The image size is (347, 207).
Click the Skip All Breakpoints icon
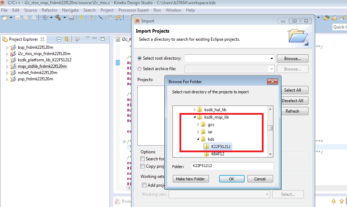pyautogui.click(x=101, y=18)
